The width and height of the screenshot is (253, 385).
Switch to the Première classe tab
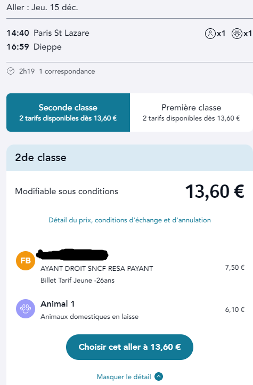191,113
